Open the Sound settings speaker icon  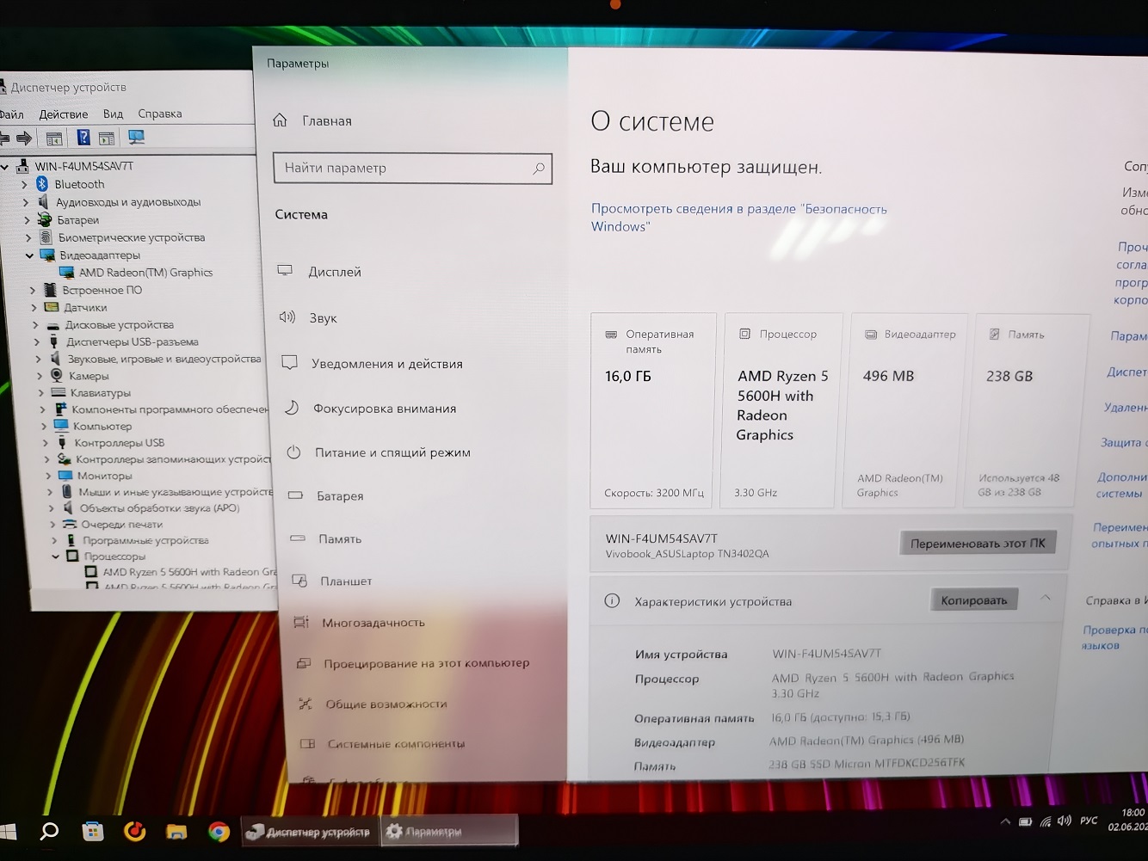tap(287, 317)
